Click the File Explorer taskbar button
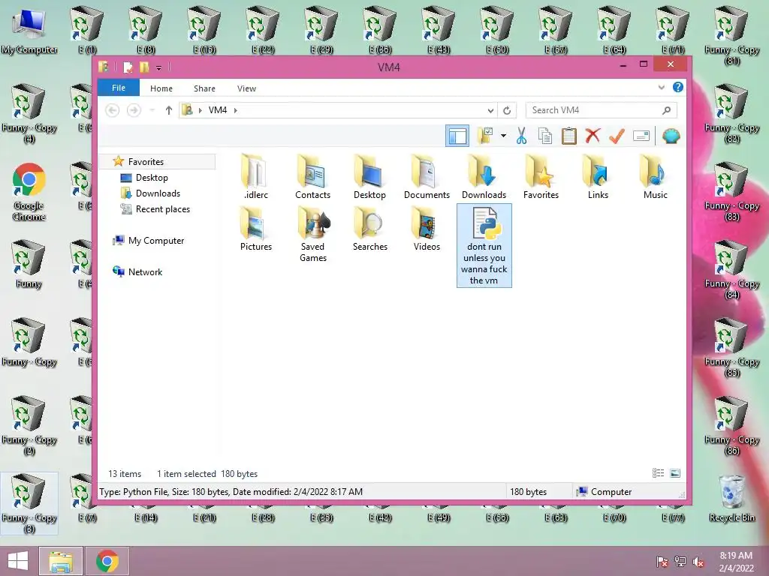 (x=60, y=561)
